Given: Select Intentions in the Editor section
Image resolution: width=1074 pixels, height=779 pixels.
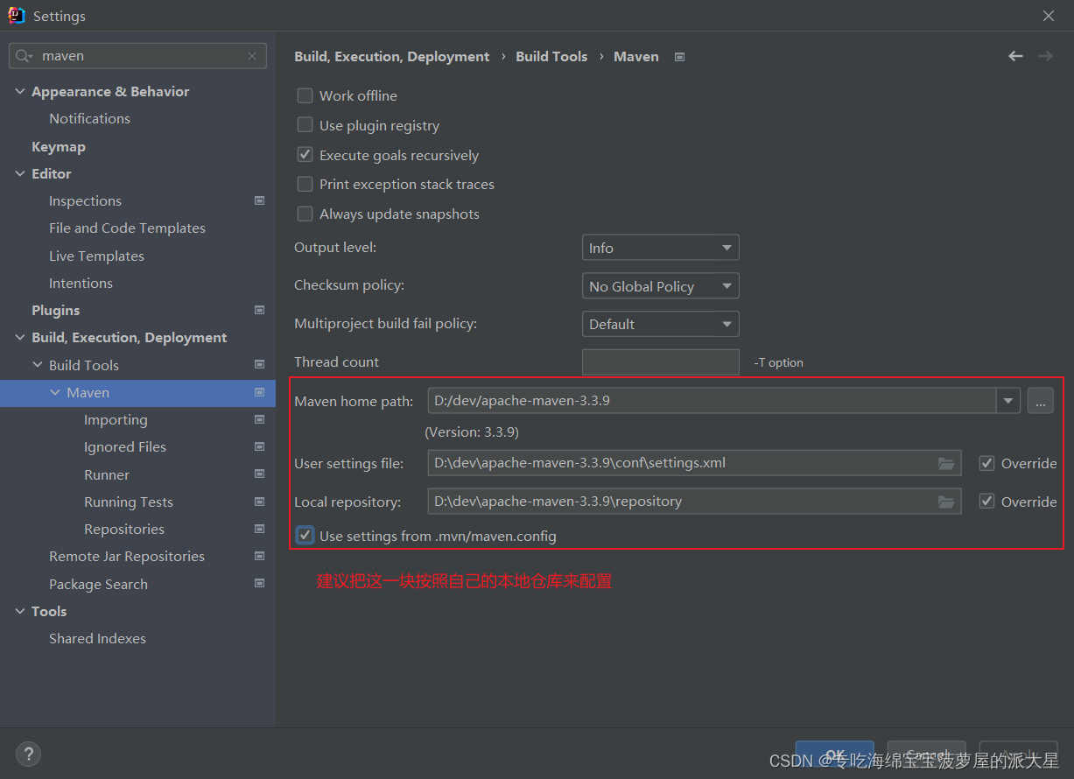Looking at the screenshot, I should pyautogui.click(x=81, y=283).
